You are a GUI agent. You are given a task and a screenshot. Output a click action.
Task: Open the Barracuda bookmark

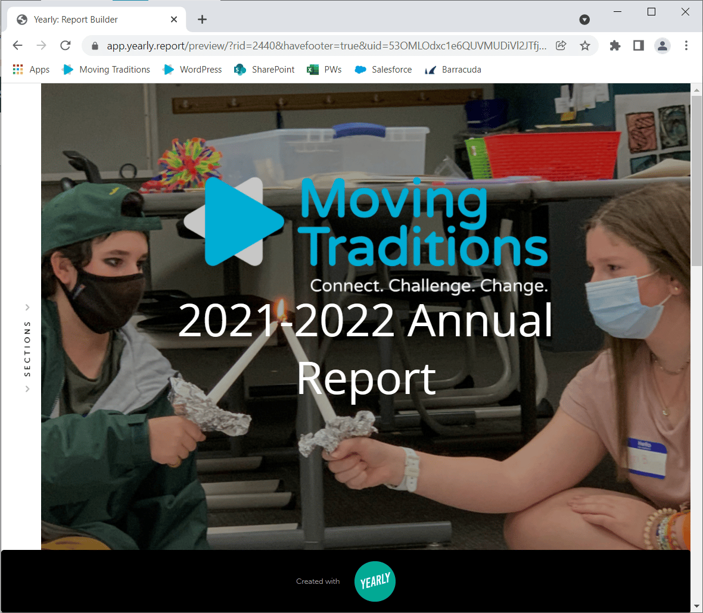453,70
